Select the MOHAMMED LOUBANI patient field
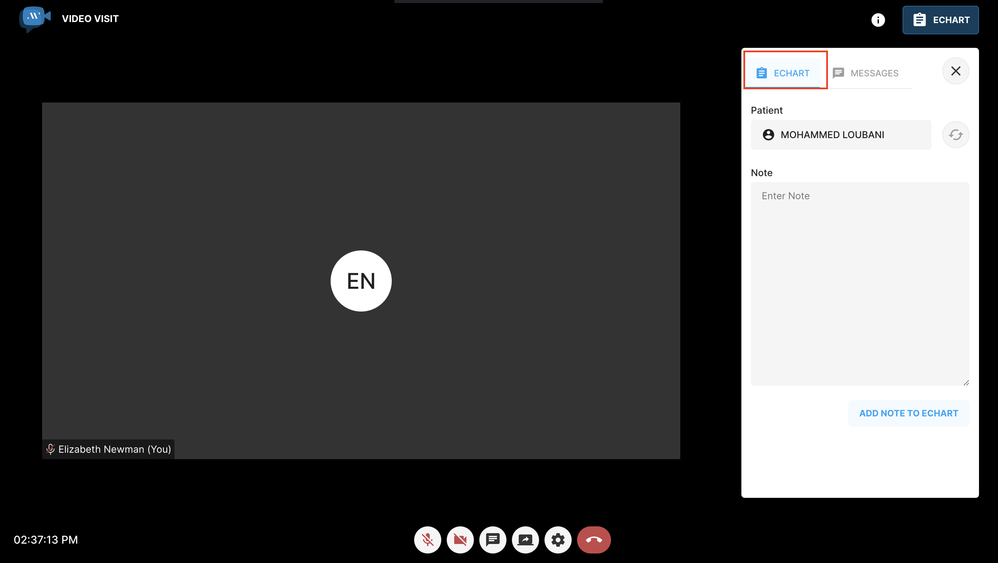998x563 pixels. [841, 134]
